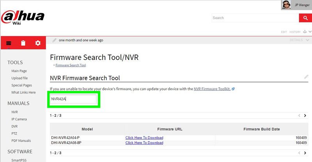312x162 pixels.
Task: Download firmware for DHI-NVR42A08-8P
Action: point(144,143)
